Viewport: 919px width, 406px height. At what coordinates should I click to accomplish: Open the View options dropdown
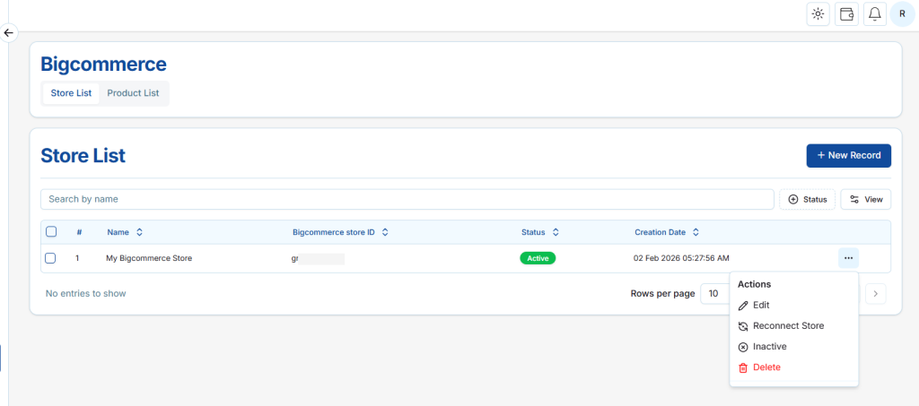pos(865,199)
